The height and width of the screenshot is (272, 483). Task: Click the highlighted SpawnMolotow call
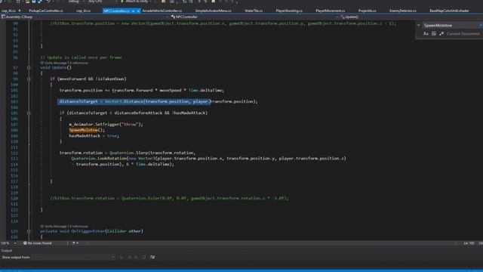84,130
